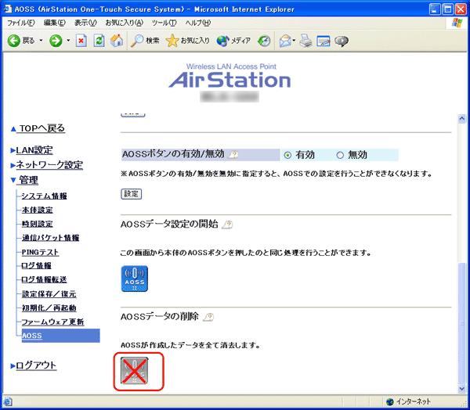Collapse the 管理 menu section
Screen dimensions: 470x410
click(x=24, y=180)
